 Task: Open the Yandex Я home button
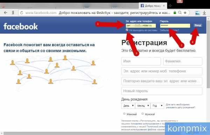click(13, 13)
